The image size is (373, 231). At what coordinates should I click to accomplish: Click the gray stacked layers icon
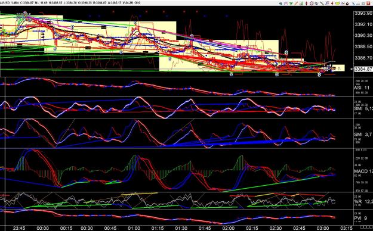316,4
